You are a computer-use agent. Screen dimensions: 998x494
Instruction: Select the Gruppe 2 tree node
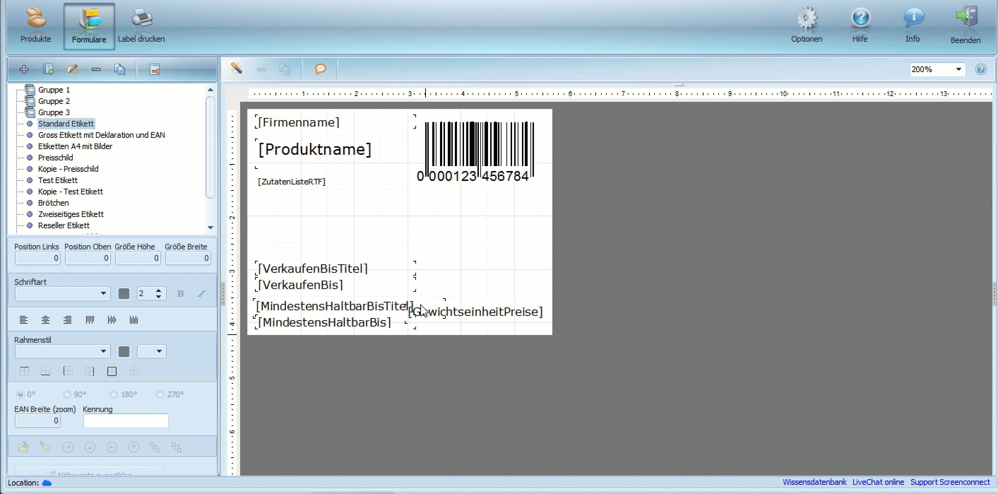coord(54,101)
